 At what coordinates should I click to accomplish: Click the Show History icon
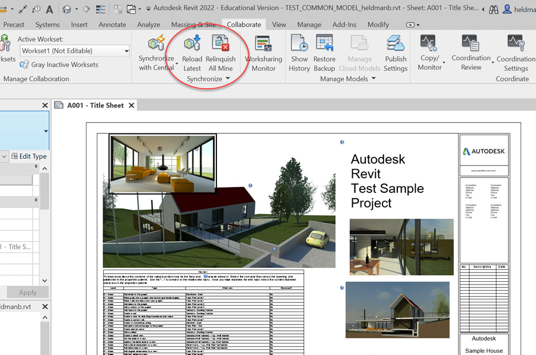point(299,43)
